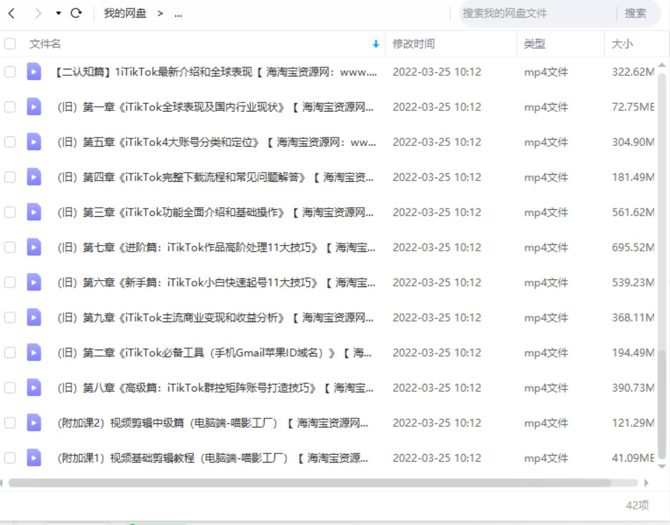The width and height of the screenshot is (670, 525).
Task: Open file 第九章《iTikTok主流商业变现和收益分析》
Action: click(215, 317)
